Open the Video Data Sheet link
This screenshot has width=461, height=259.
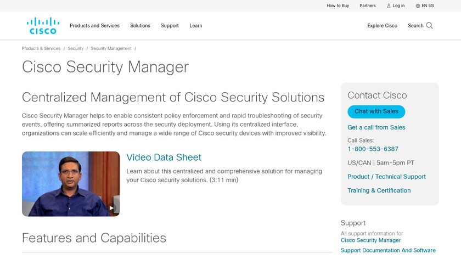(x=164, y=157)
